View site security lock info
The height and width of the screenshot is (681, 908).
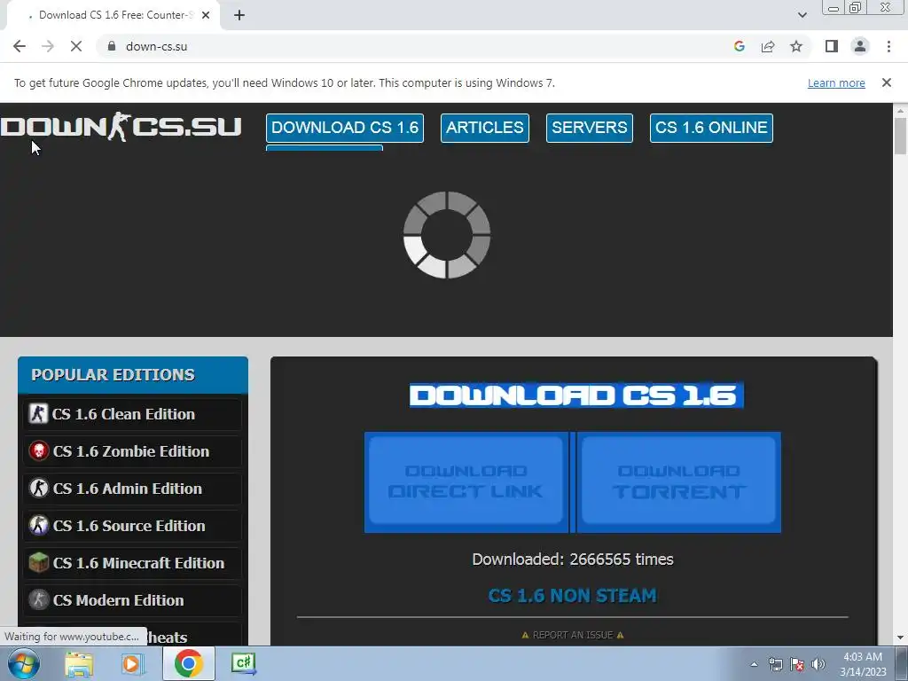coord(112,46)
